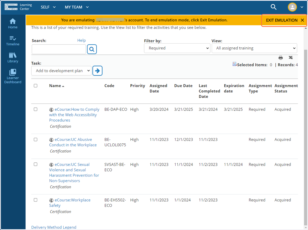Click the code BE-UCLOL0075 cell

pyautogui.click(x=115, y=142)
